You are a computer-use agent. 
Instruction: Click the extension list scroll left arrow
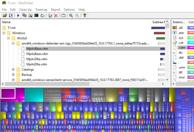[x=173, y=84]
